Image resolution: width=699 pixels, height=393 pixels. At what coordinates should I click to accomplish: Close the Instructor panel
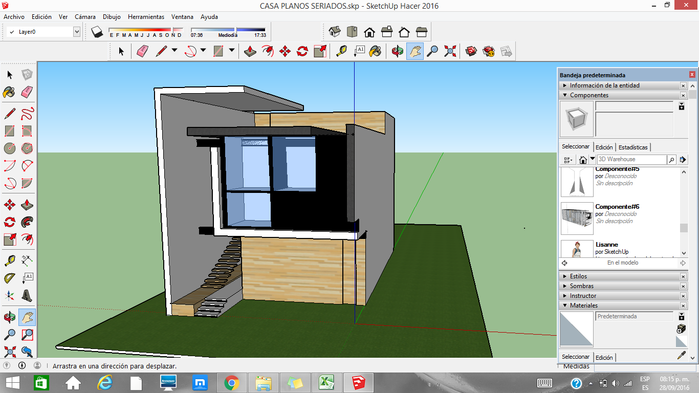(683, 296)
